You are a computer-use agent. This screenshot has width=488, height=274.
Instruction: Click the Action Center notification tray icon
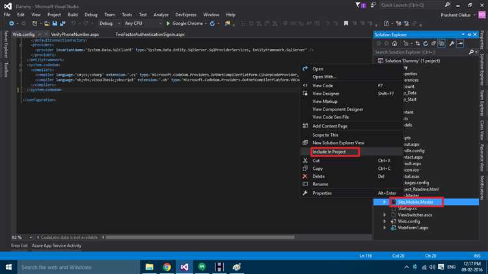(441, 267)
